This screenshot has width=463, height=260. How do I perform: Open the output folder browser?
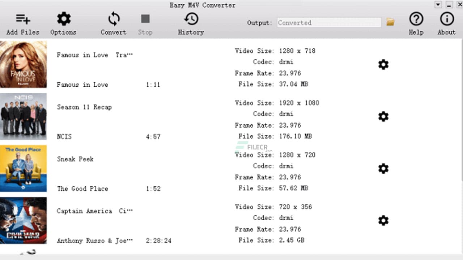click(390, 22)
